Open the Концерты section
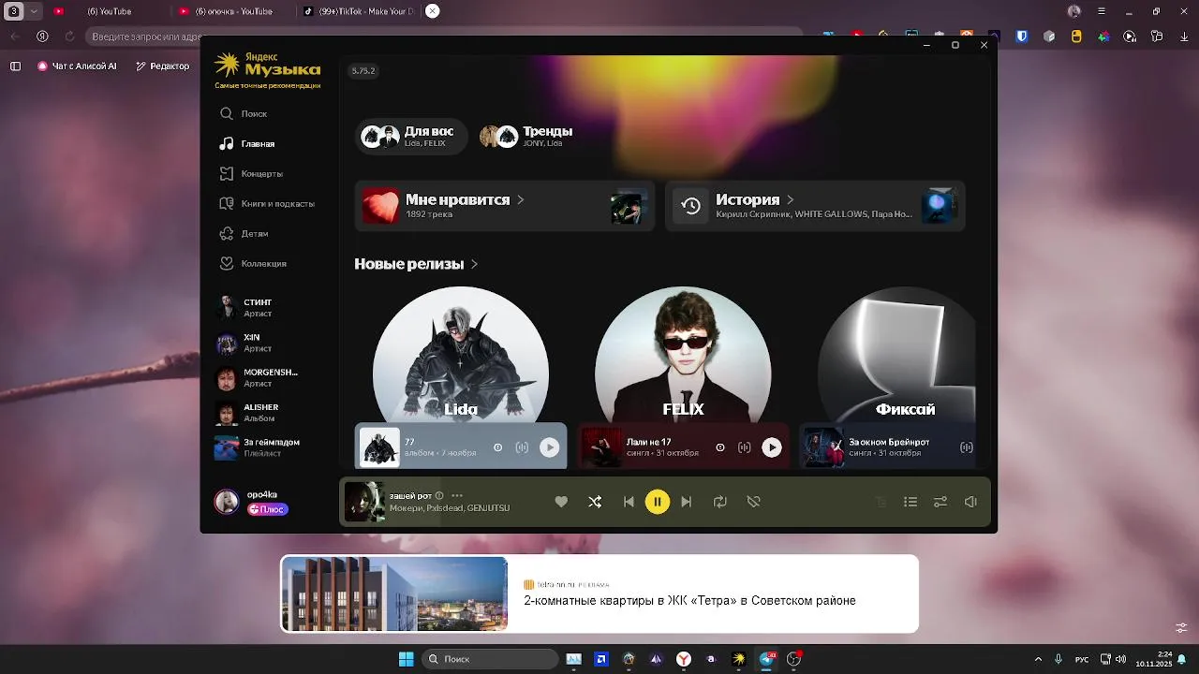 tap(251, 173)
